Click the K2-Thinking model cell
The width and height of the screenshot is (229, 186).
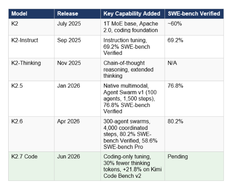[31, 69]
